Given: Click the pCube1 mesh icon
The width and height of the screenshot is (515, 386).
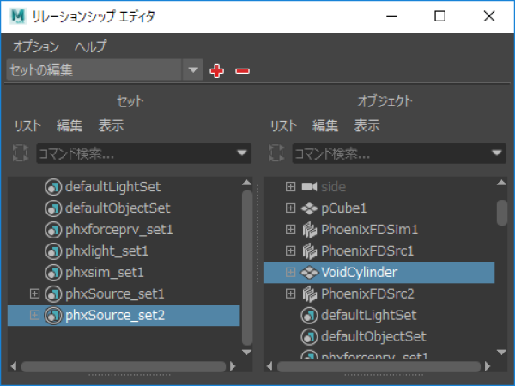Looking at the screenshot, I should coord(309,208).
